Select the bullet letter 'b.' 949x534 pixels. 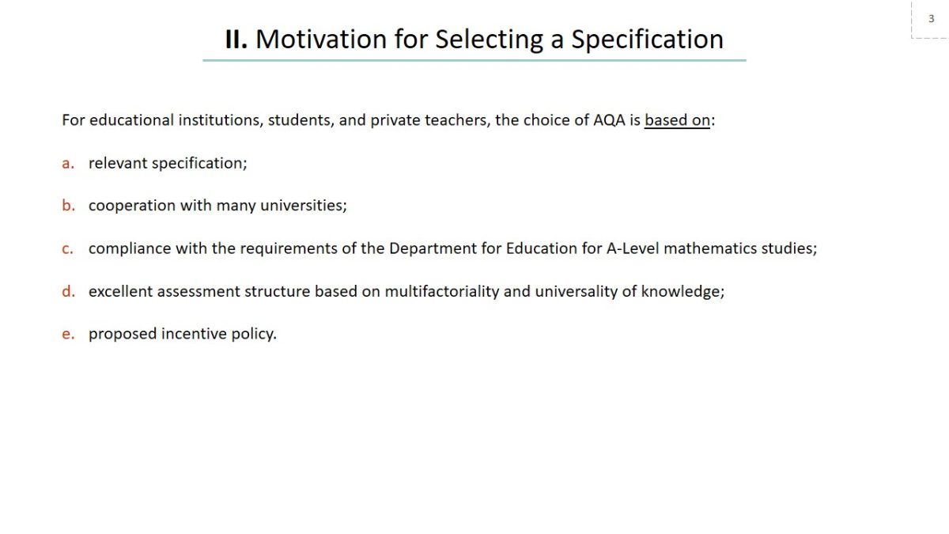coord(68,206)
